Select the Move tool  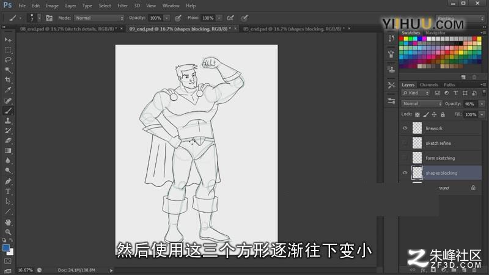(8, 40)
